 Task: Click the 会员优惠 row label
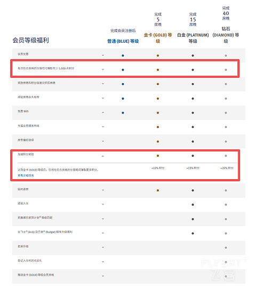tap(23, 54)
